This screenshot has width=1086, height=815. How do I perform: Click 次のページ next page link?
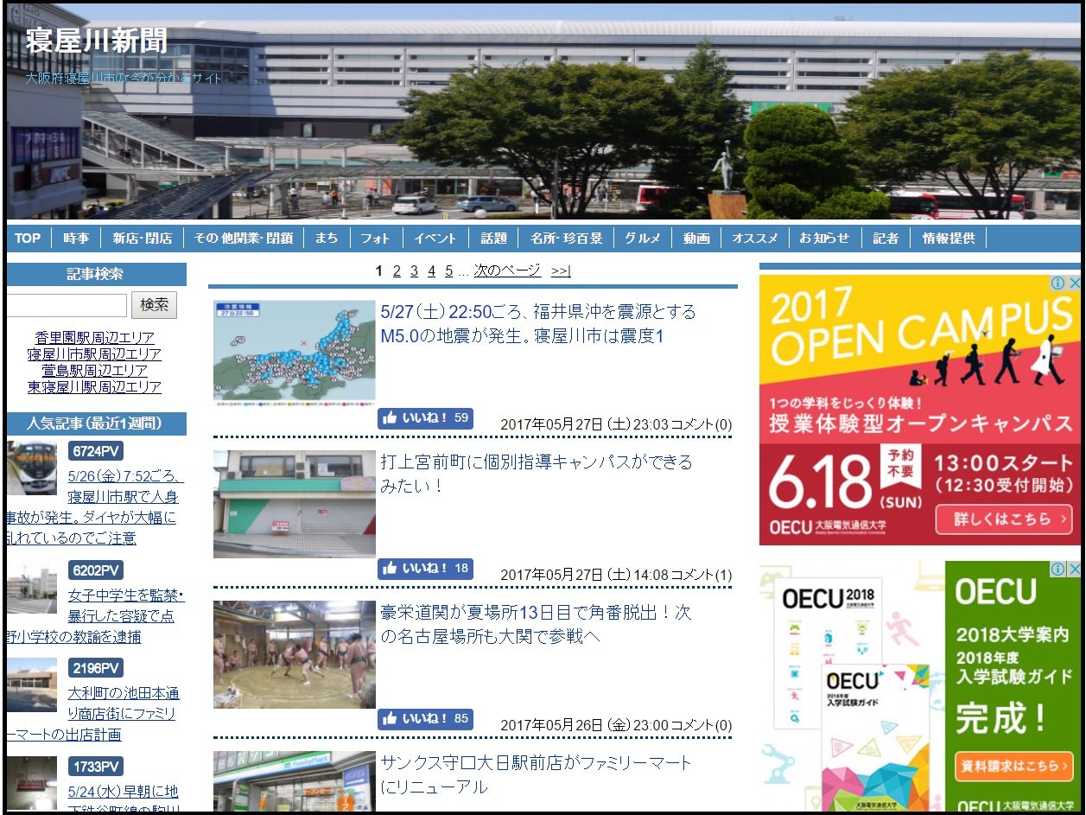507,271
